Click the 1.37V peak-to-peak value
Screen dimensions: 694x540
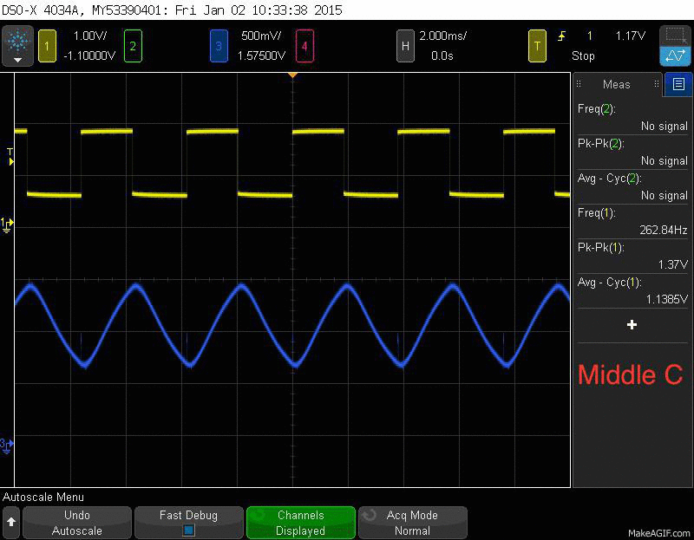672,264
